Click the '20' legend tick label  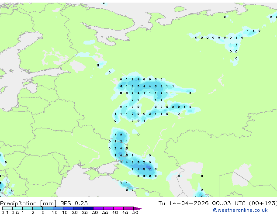pos(75,212)
